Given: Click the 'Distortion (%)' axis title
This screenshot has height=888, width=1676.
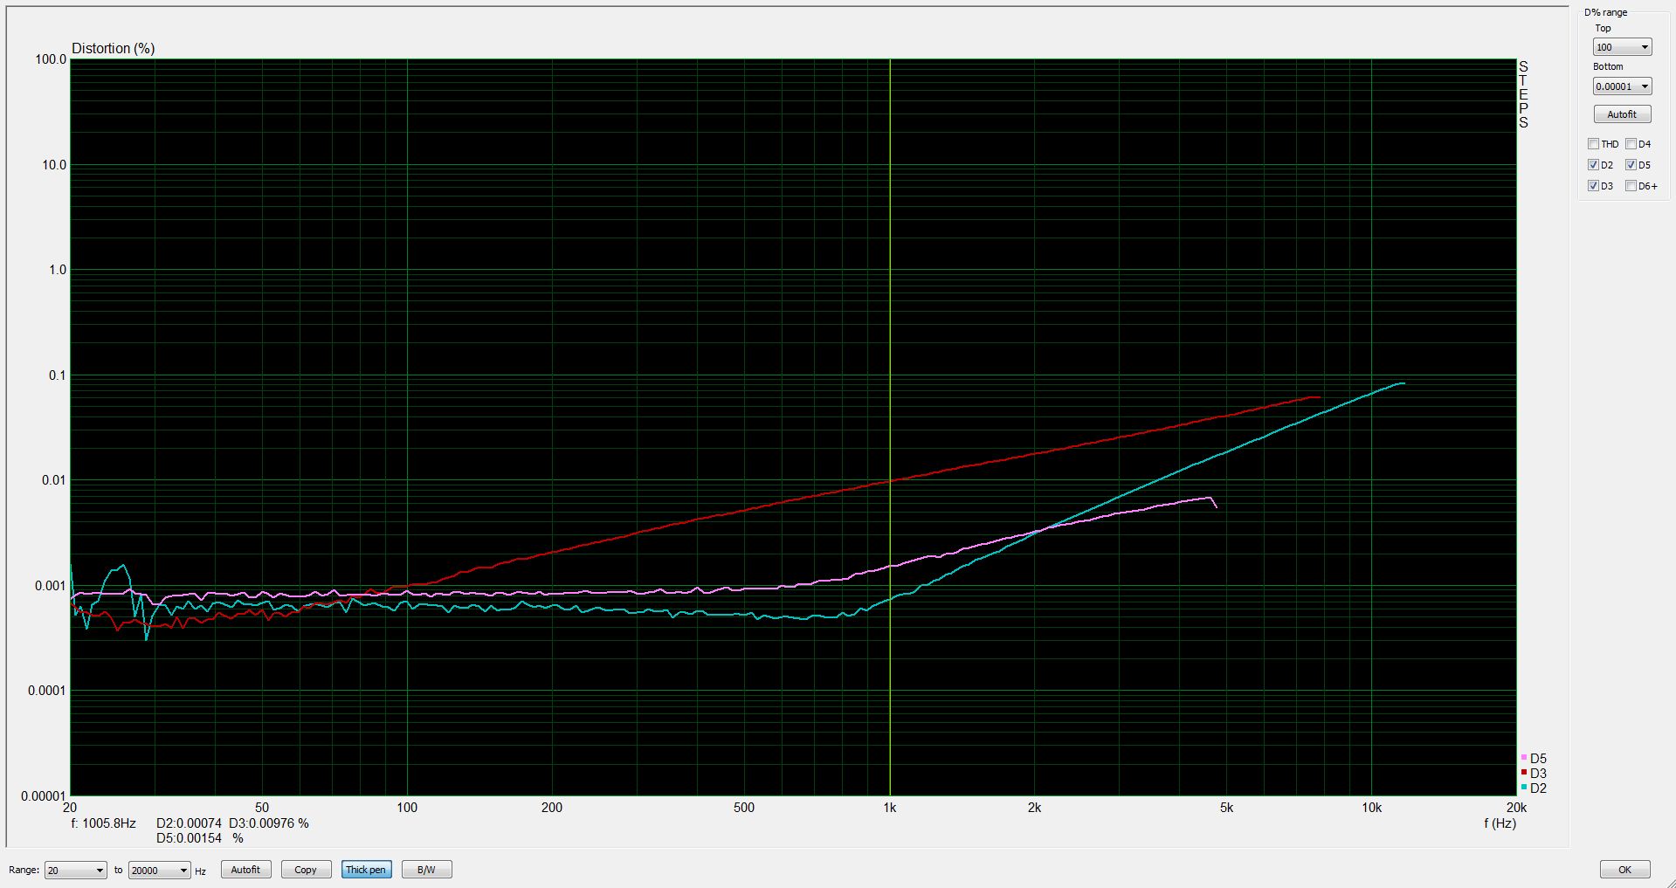Looking at the screenshot, I should (113, 48).
